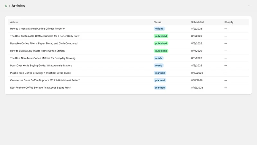Open Ceramic vs Glass Coffee Drippers article
Screen dimensions: 257x145
45,80
